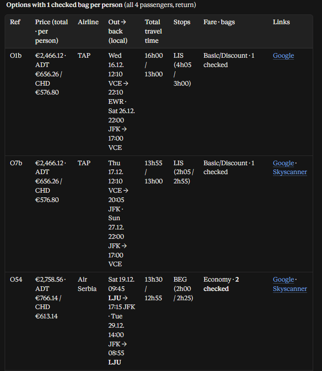Click the LIS (4h05 / 3h00) stops cell
This screenshot has width=322, height=371.
pyautogui.click(x=182, y=69)
